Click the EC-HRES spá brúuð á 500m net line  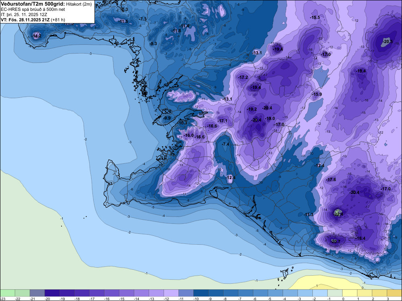click(x=33, y=10)
